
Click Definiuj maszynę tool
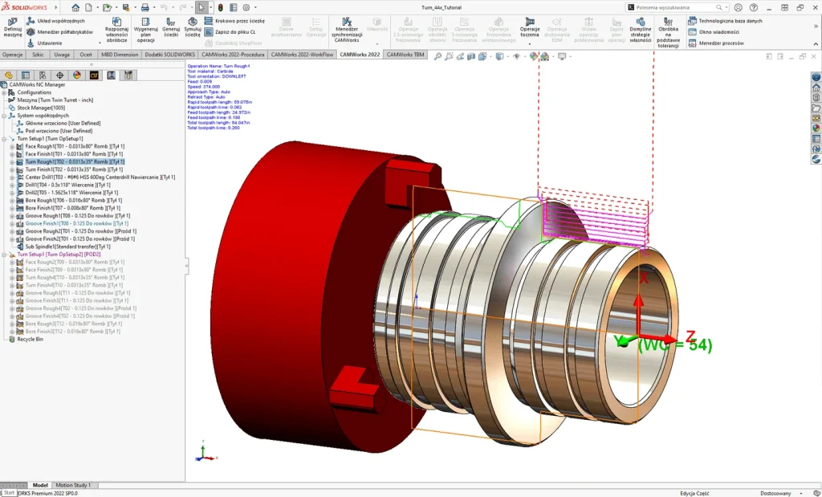pyautogui.click(x=13, y=27)
